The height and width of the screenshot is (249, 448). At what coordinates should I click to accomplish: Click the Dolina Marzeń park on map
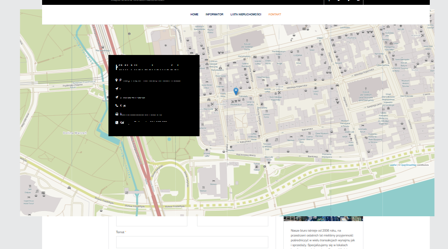(75, 133)
